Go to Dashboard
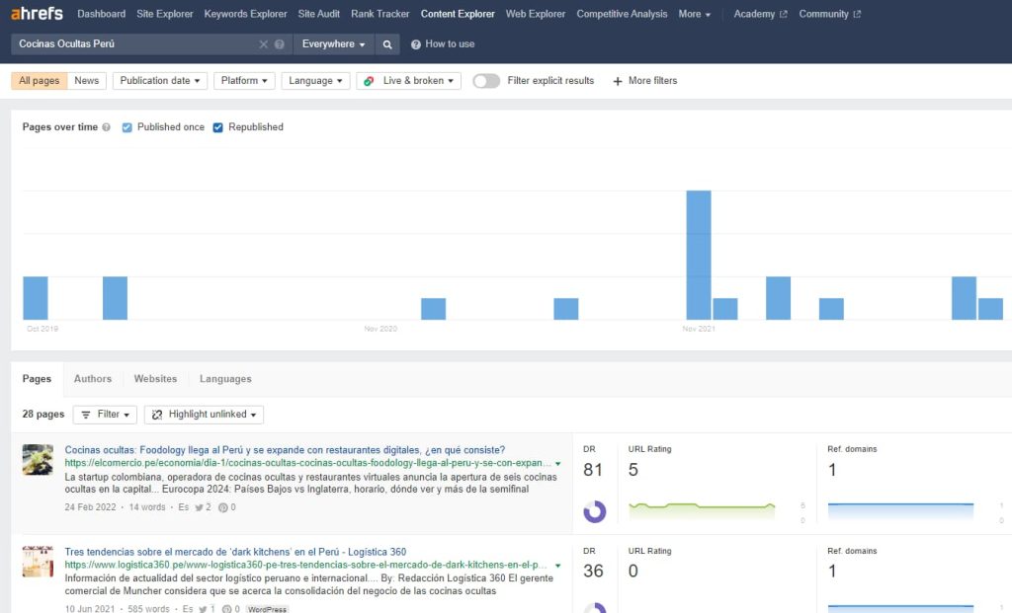 tap(102, 14)
